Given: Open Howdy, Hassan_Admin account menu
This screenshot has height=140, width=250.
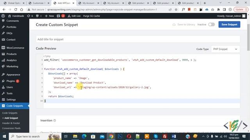Looking at the screenshot, I should point(231,16).
